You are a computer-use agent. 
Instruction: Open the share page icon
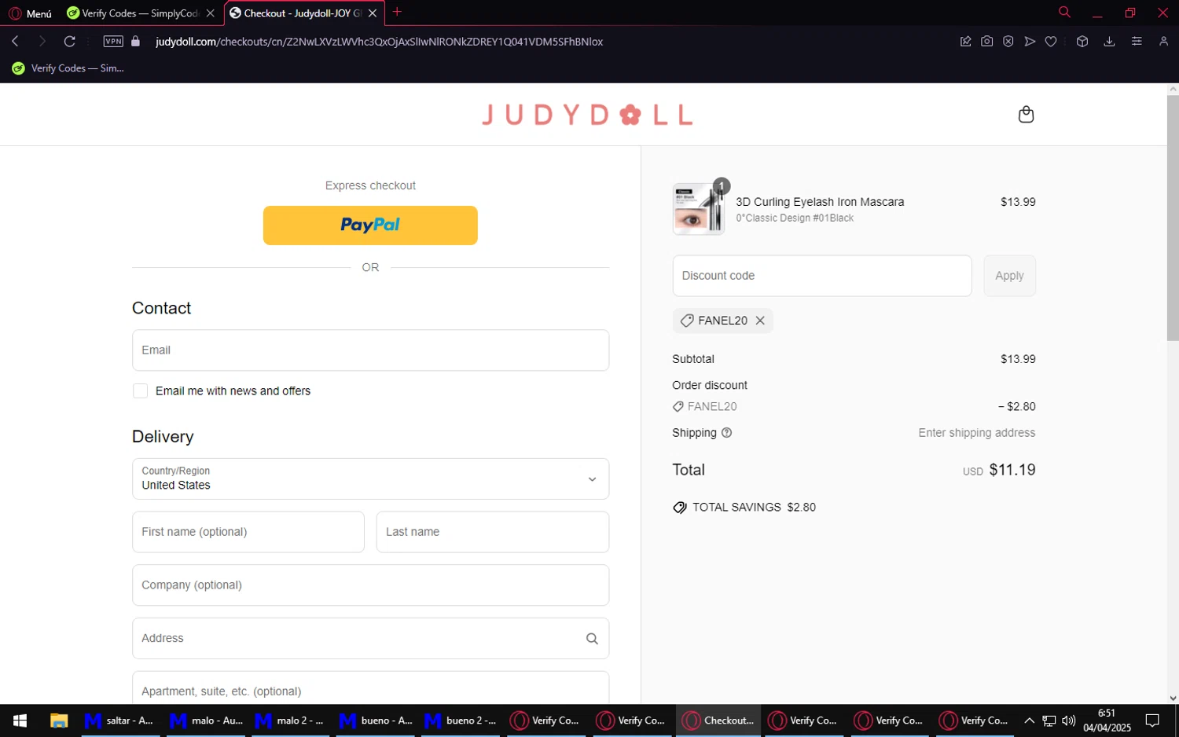click(965, 42)
